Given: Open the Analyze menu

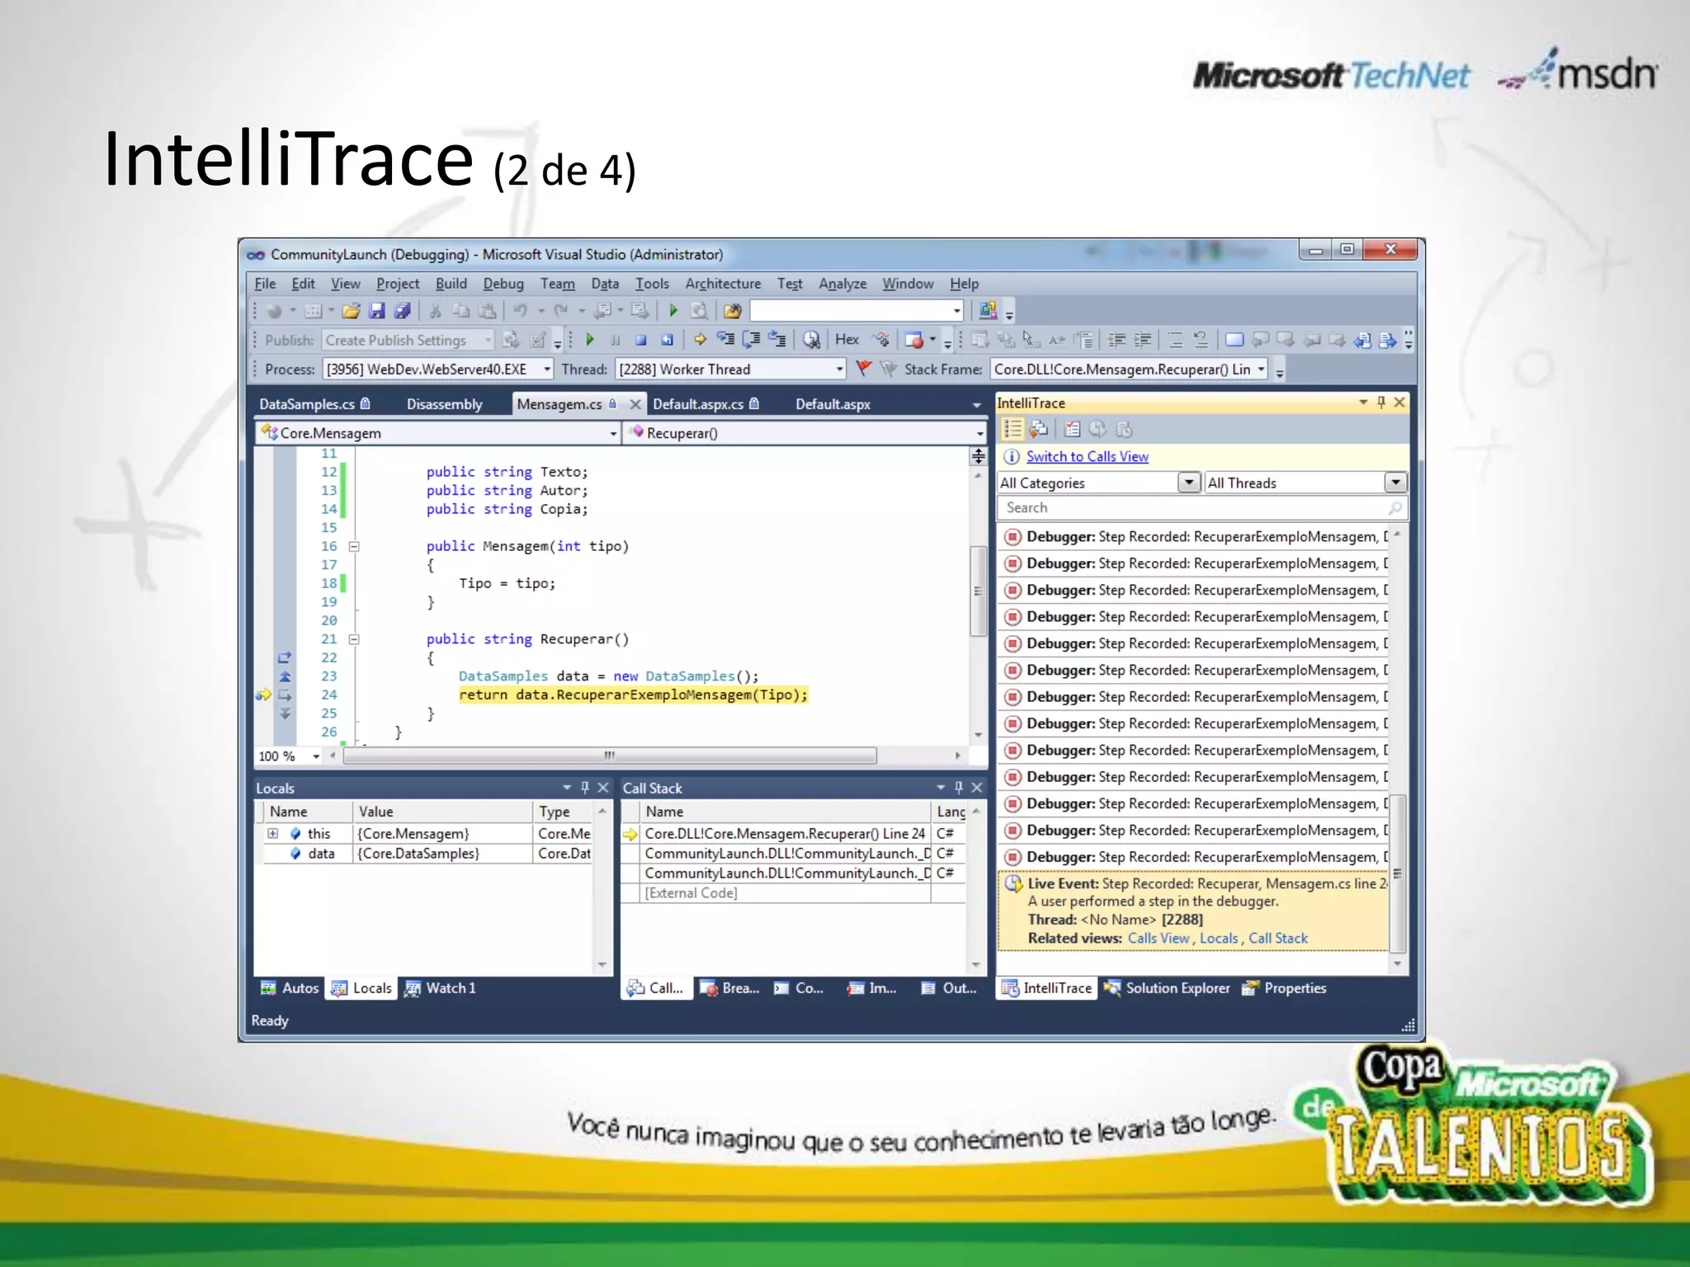Looking at the screenshot, I should pyautogui.click(x=843, y=284).
